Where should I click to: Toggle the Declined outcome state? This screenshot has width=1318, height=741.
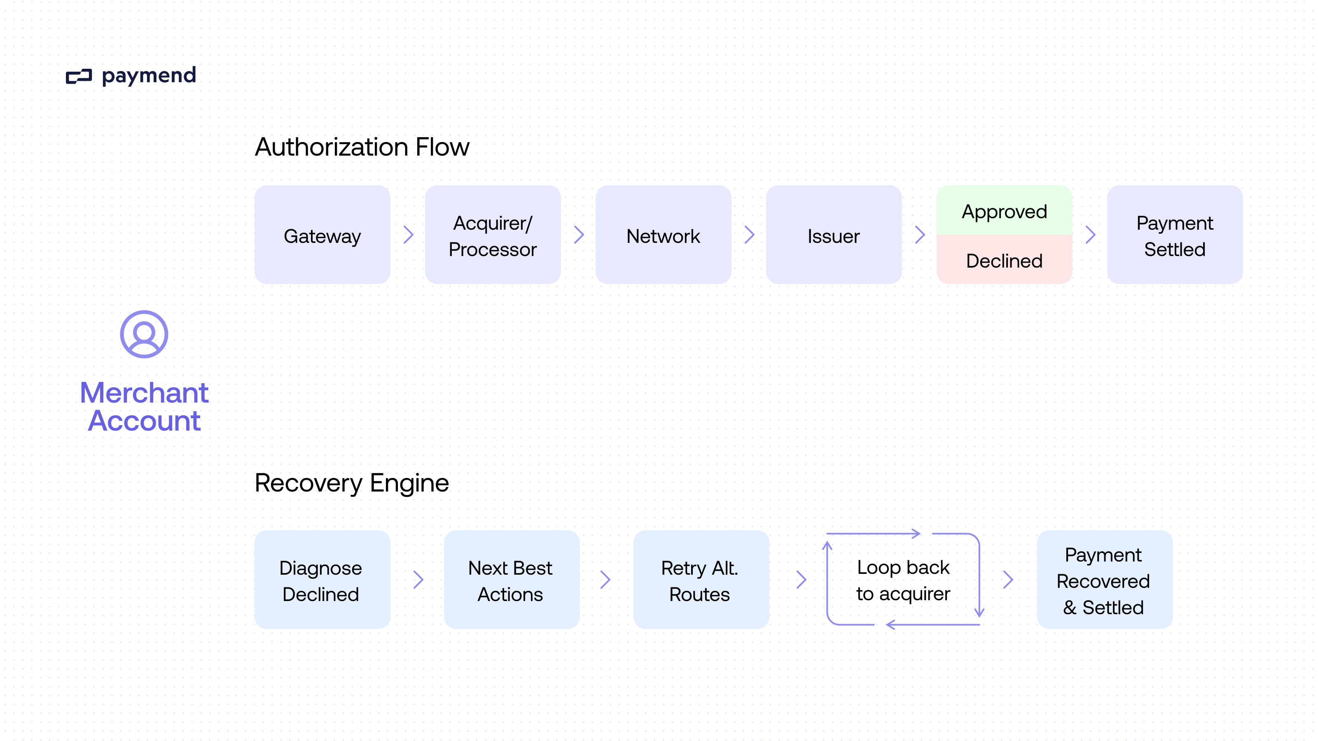point(1004,261)
